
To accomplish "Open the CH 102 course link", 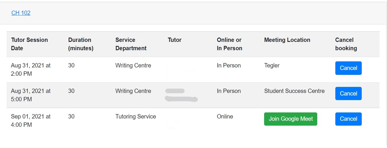I will point(21,13).
